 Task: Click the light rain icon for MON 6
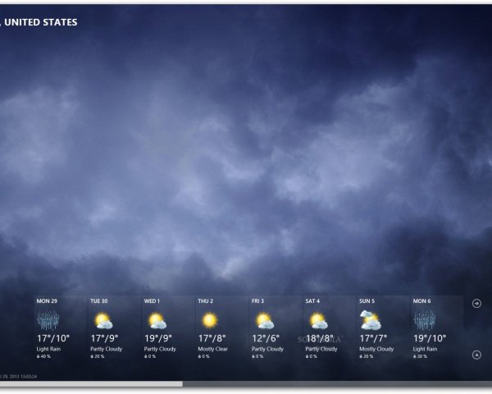tap(425, 320)
